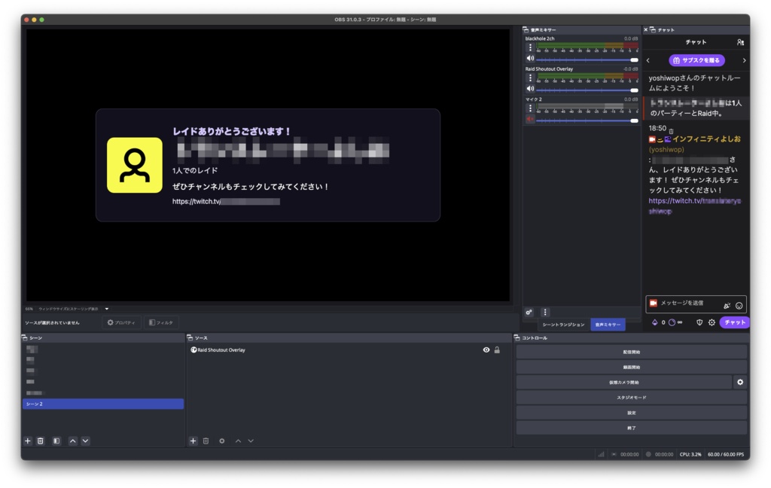Open 設定 from Controls
Viewport: 771px width, 488px height.
[632, 413]
